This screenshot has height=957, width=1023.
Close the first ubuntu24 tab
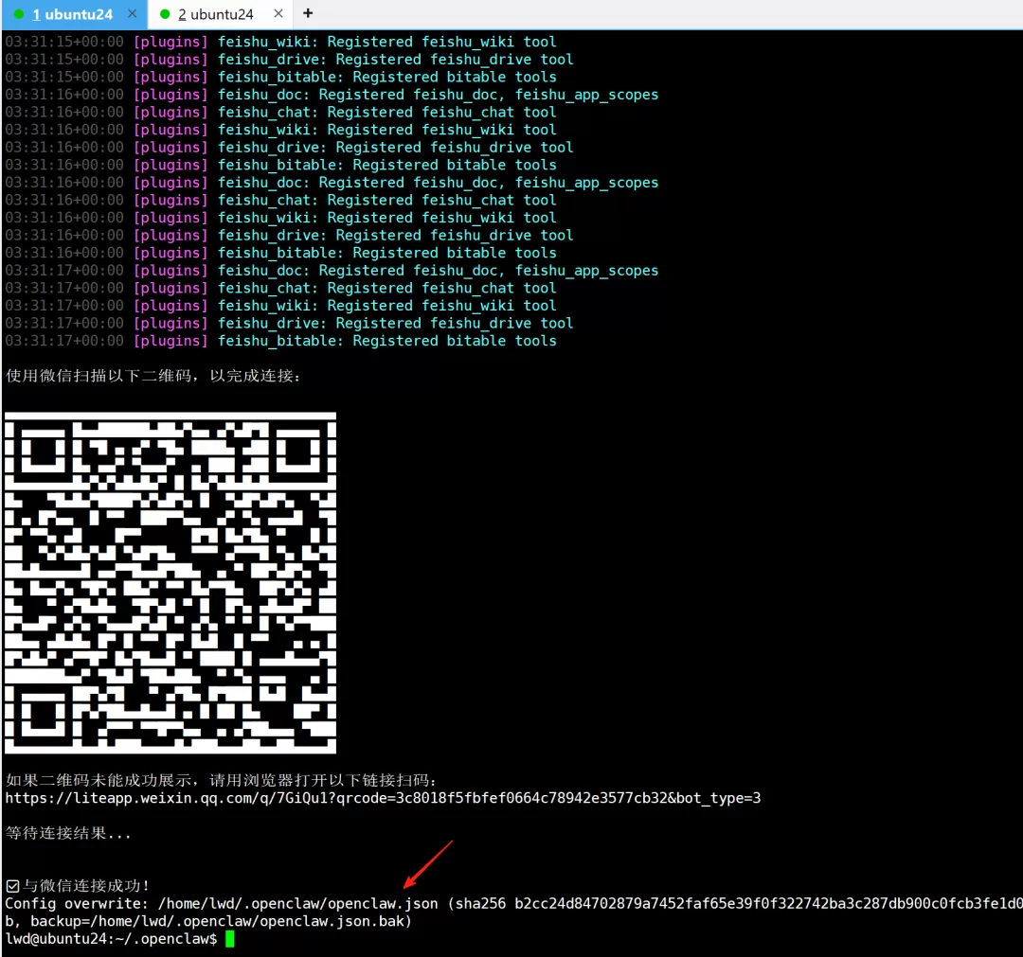(132, 13)
